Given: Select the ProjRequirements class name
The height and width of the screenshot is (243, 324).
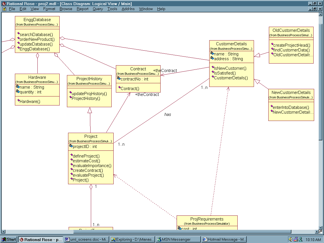Looking at the screenshot, I should [x=207, y=219].
